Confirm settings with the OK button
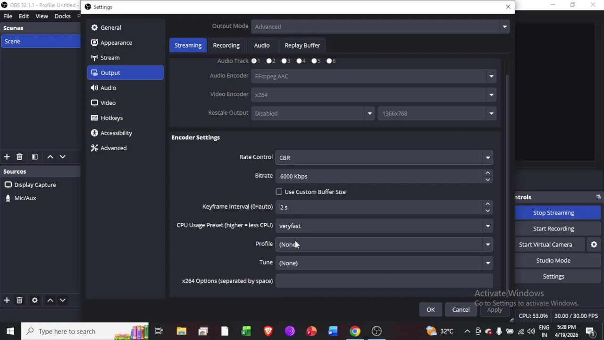 430,310
